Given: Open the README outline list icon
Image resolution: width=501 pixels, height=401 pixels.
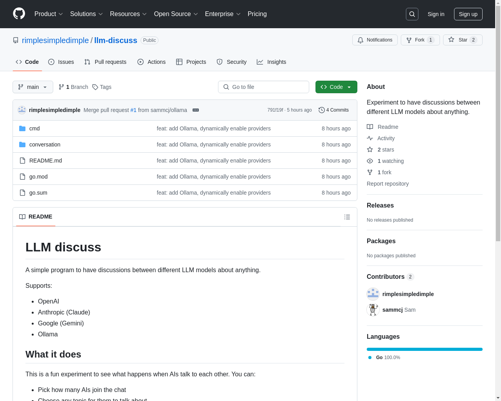Looking at the screenshot, I should tap(347, 217).
